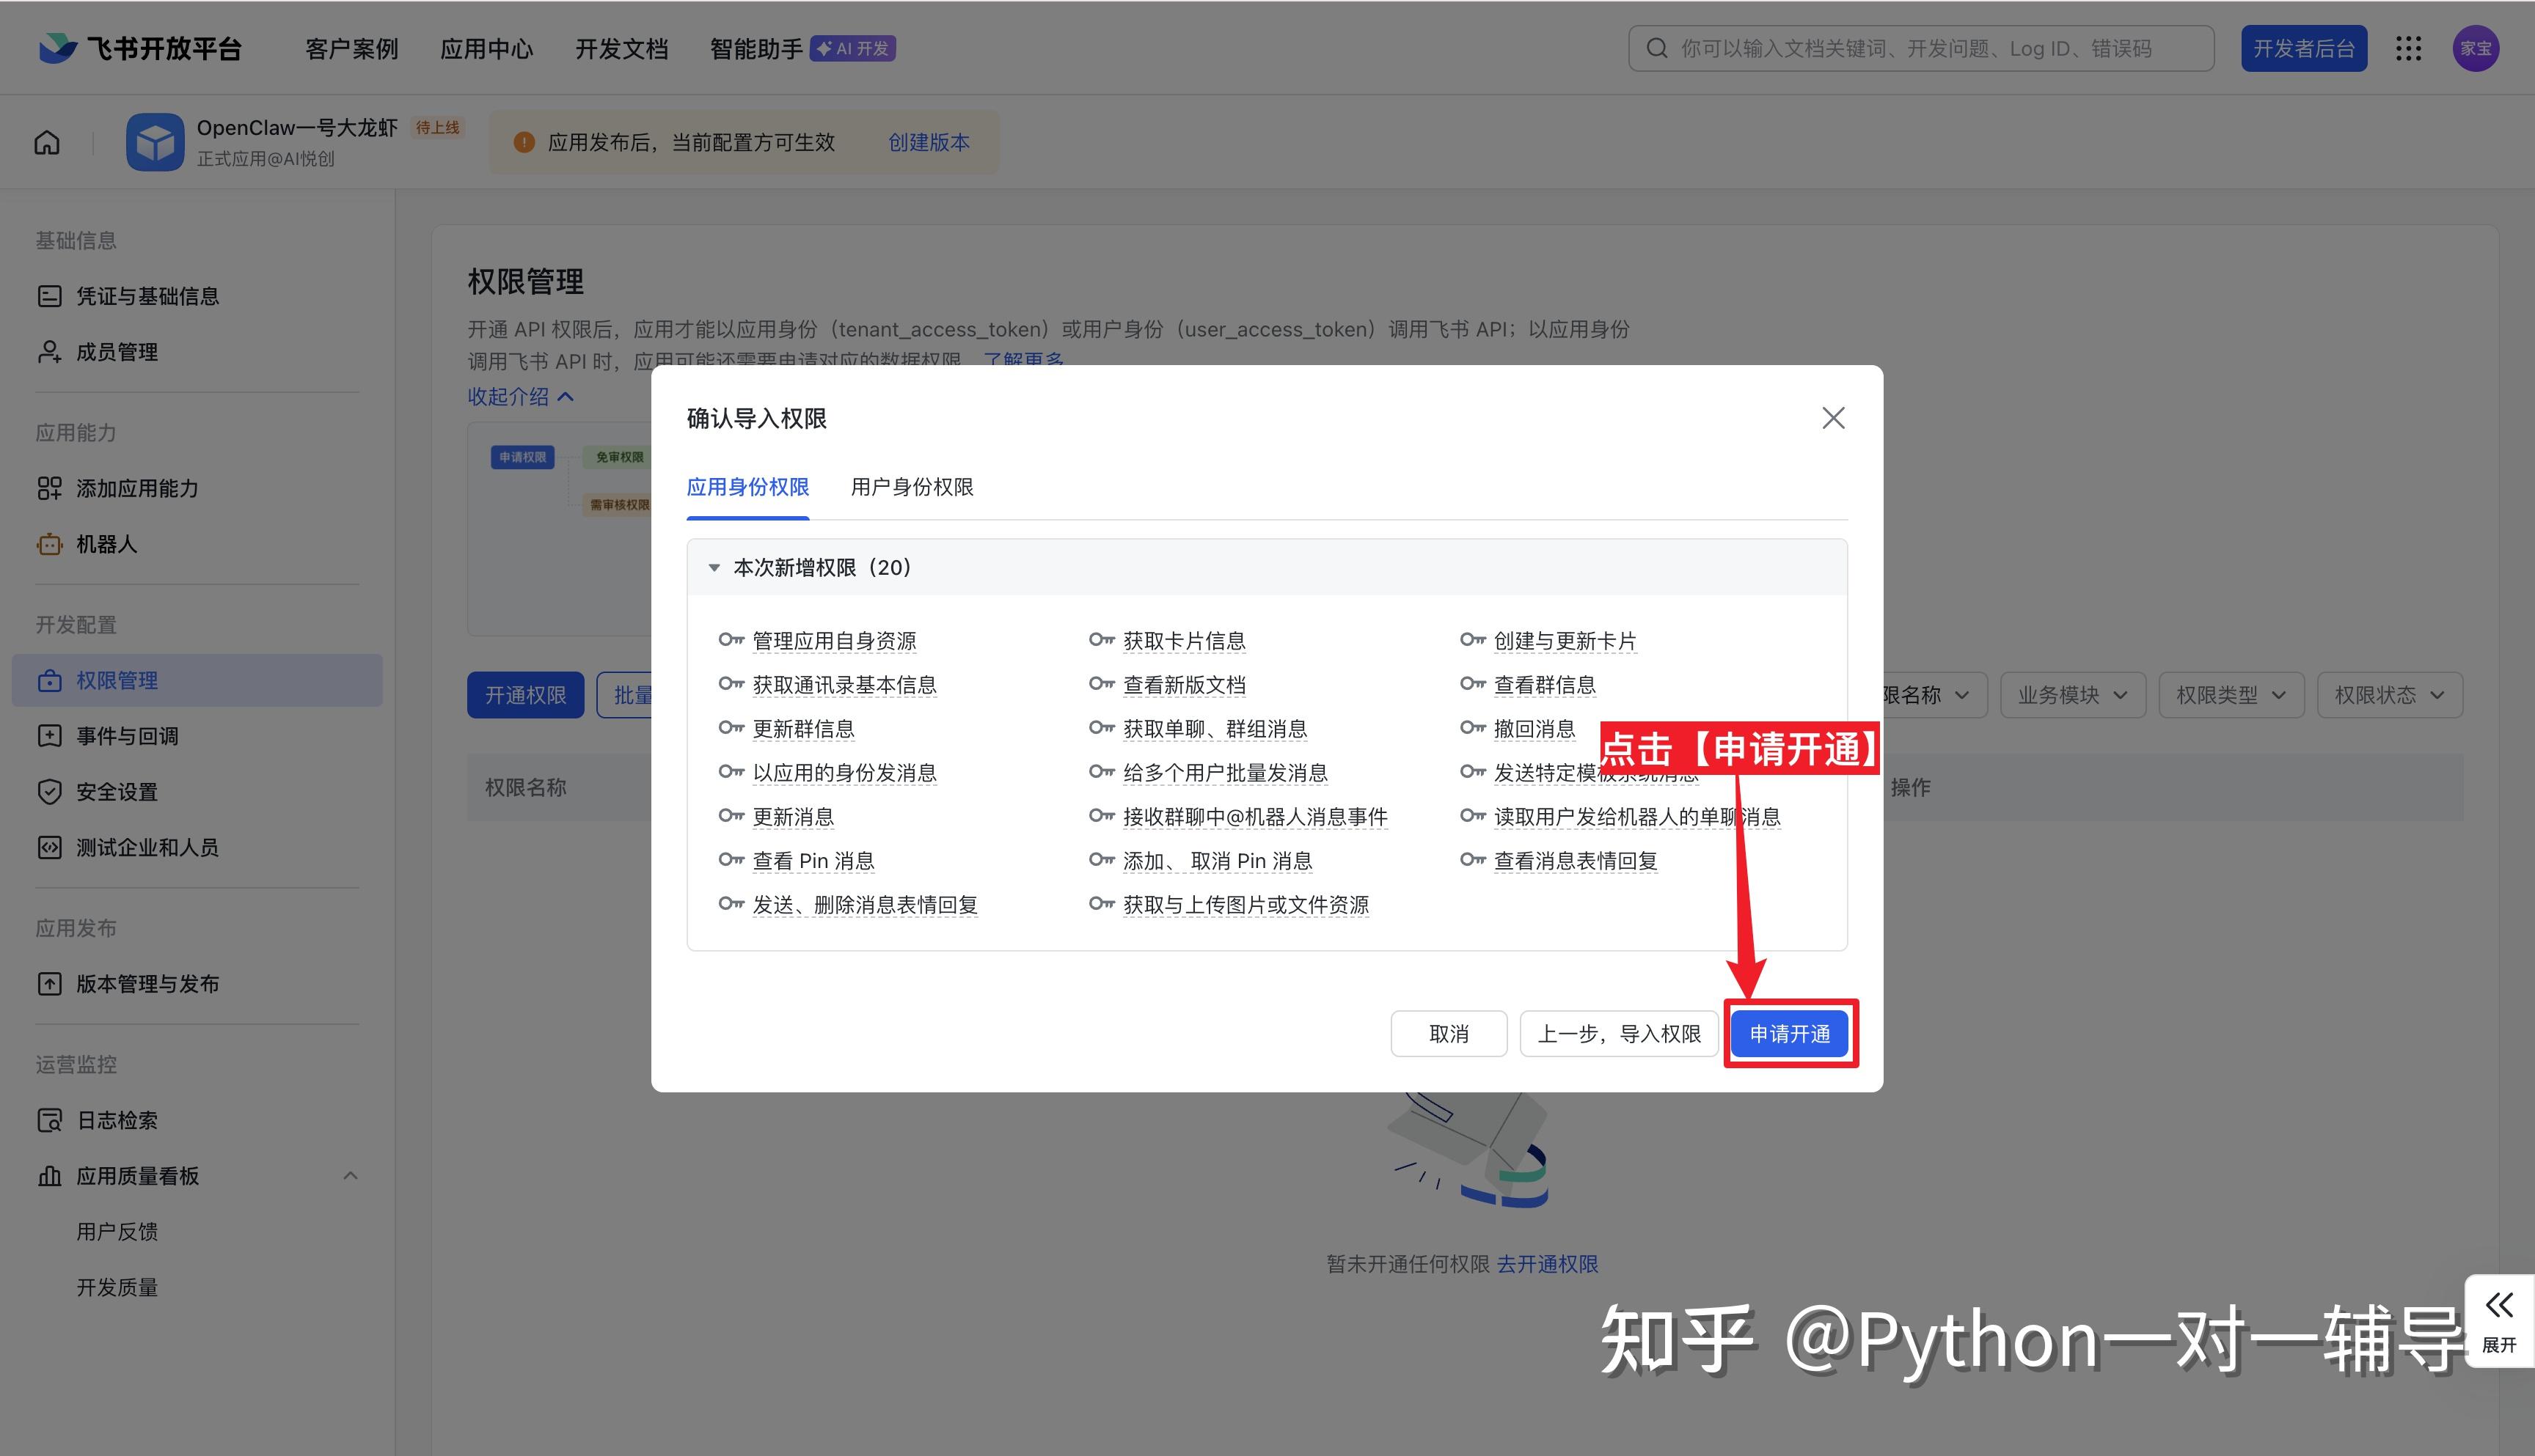Open the 业务模块 filter dropdown

(x=2072, y=695)
